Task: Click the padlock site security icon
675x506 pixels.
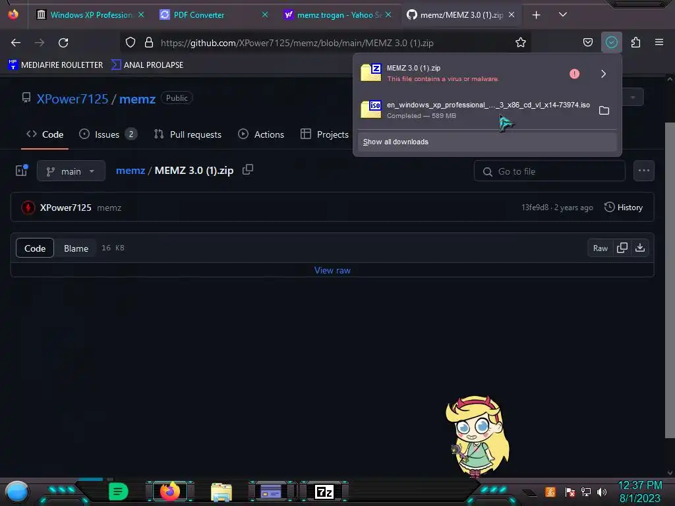Action: coord(149,42)
